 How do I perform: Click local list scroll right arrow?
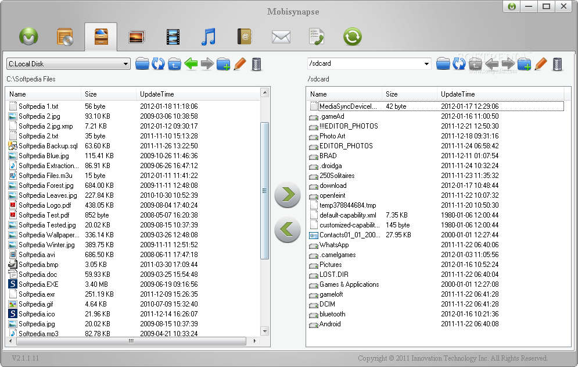pyautogui.click(x=254, y=341)
